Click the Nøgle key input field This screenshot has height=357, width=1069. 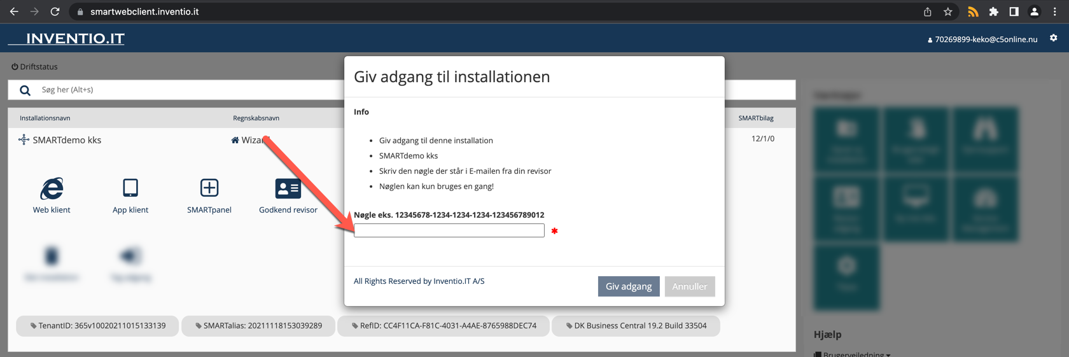click(x=449, y=230)
